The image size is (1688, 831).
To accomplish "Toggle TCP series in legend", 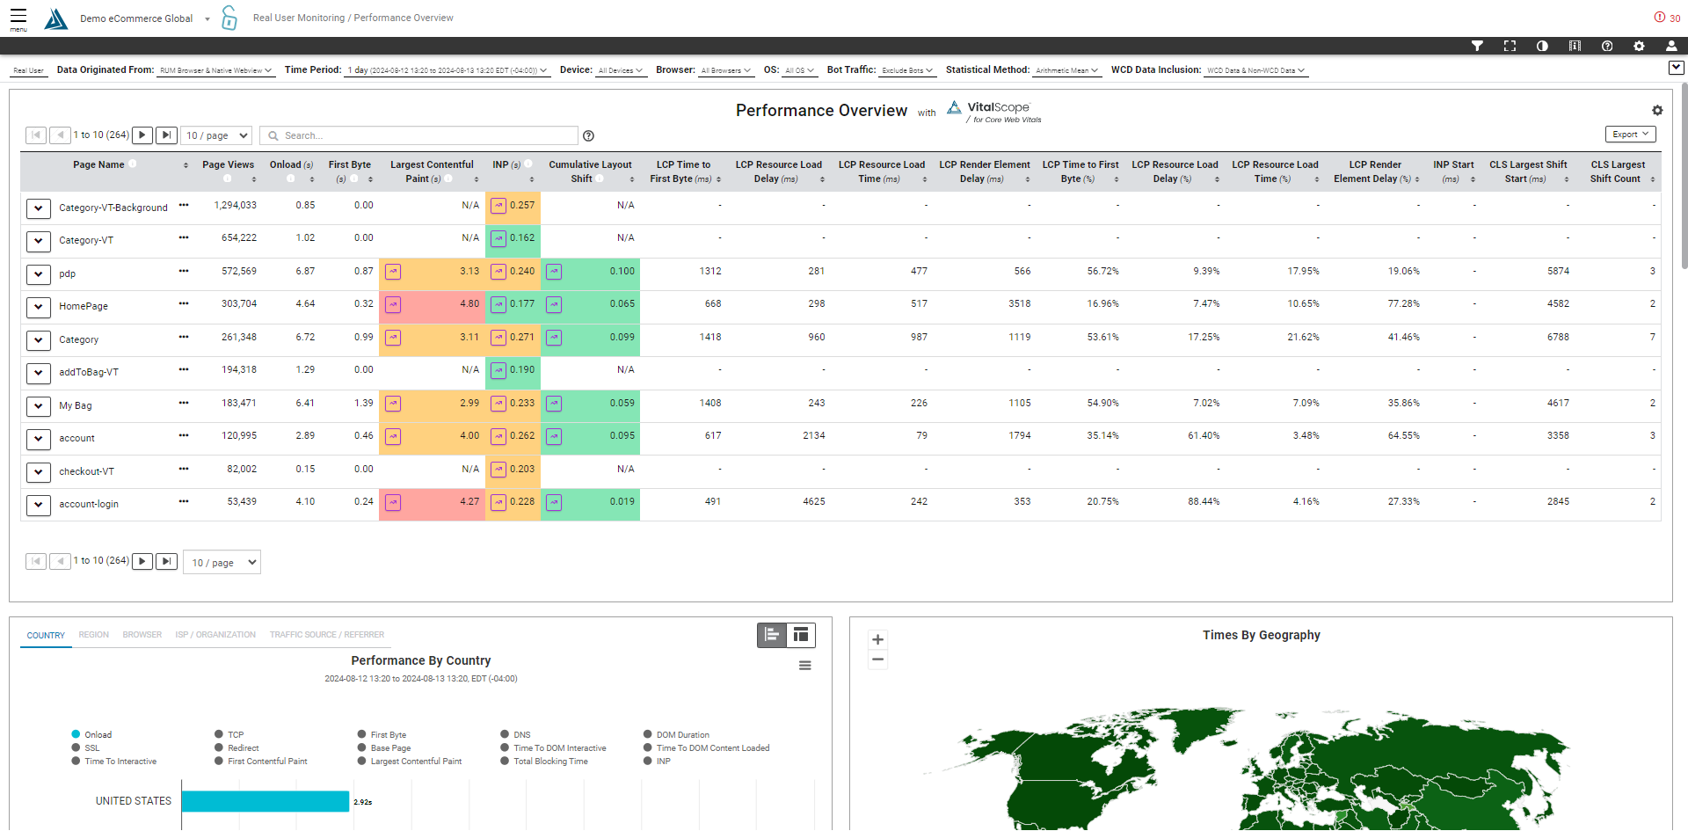I will [x=229, y=735].
